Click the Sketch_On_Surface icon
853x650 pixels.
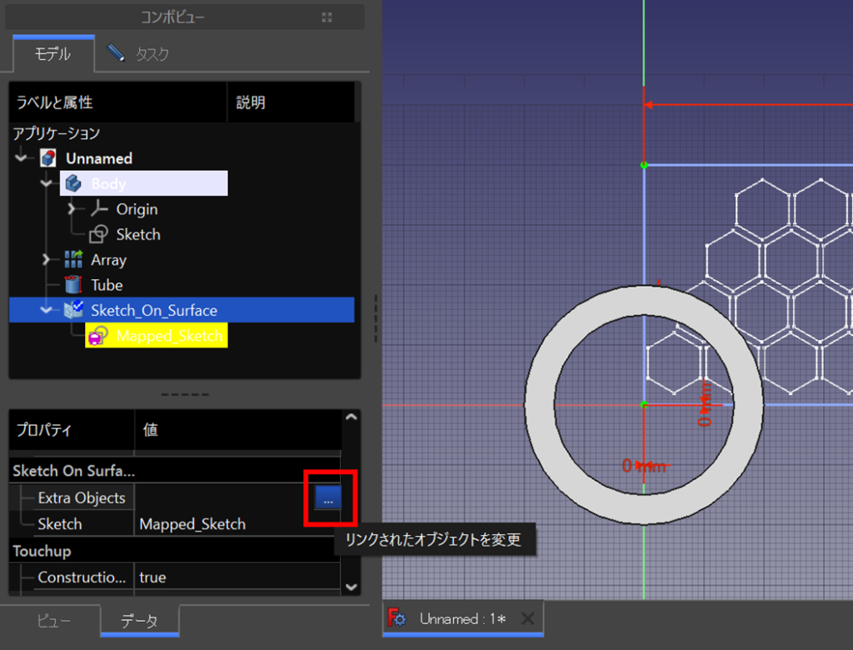pos(73,310)
